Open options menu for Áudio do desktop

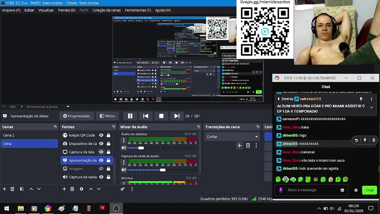[124, 140]
